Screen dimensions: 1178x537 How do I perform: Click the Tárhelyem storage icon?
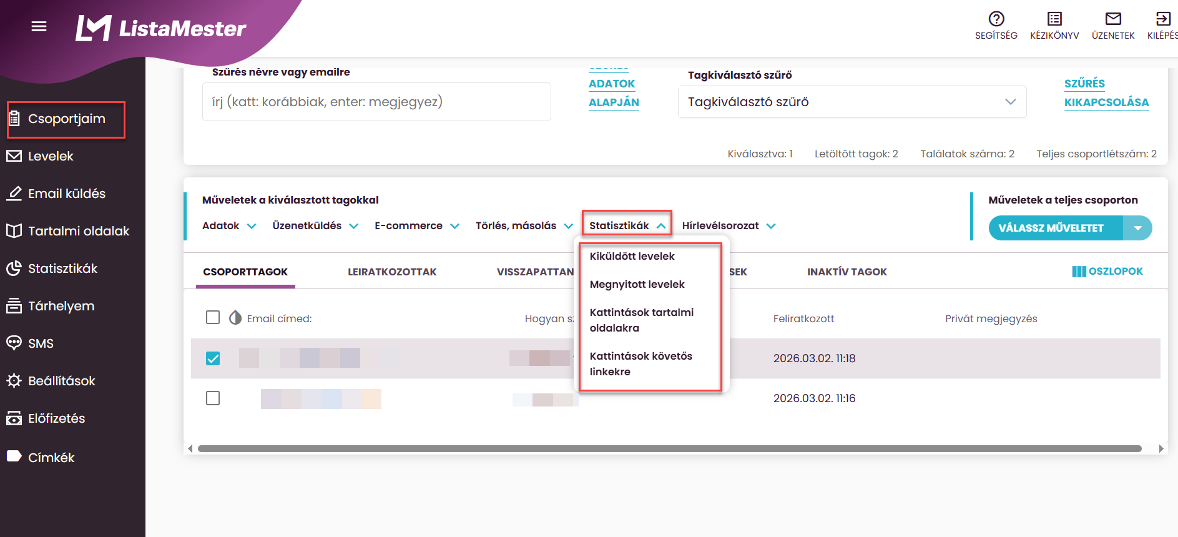(14, 306)
